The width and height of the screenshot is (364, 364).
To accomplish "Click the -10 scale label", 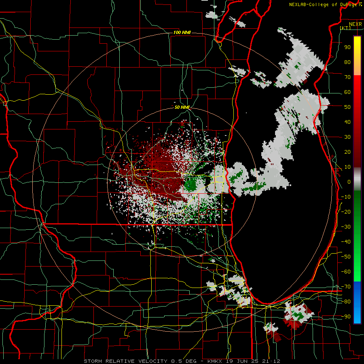I will point(346,197).
